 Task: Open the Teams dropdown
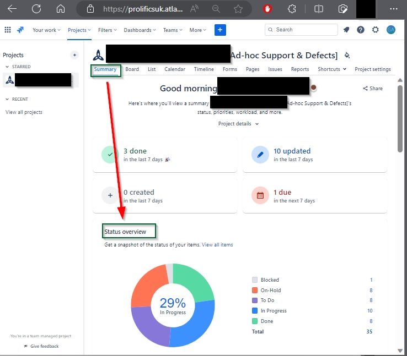click(173, 30)
